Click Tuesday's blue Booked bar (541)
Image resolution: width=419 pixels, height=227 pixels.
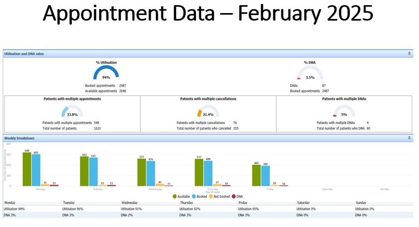point(93,172)
